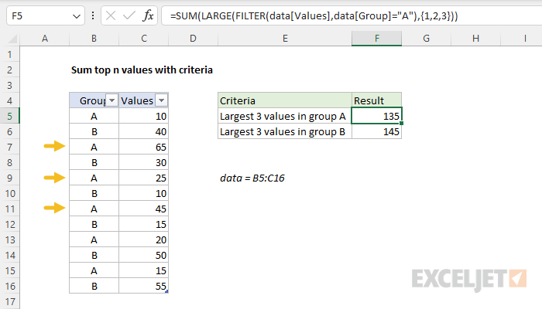
Task: Select Values cell containing 45
Action: pos(144,209)
